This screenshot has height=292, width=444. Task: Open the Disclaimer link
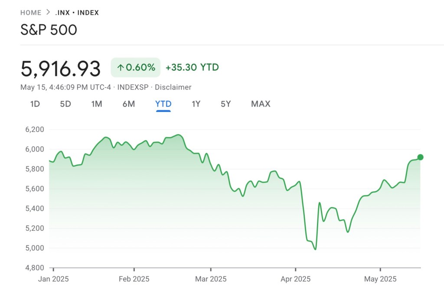tap(173, 87)
